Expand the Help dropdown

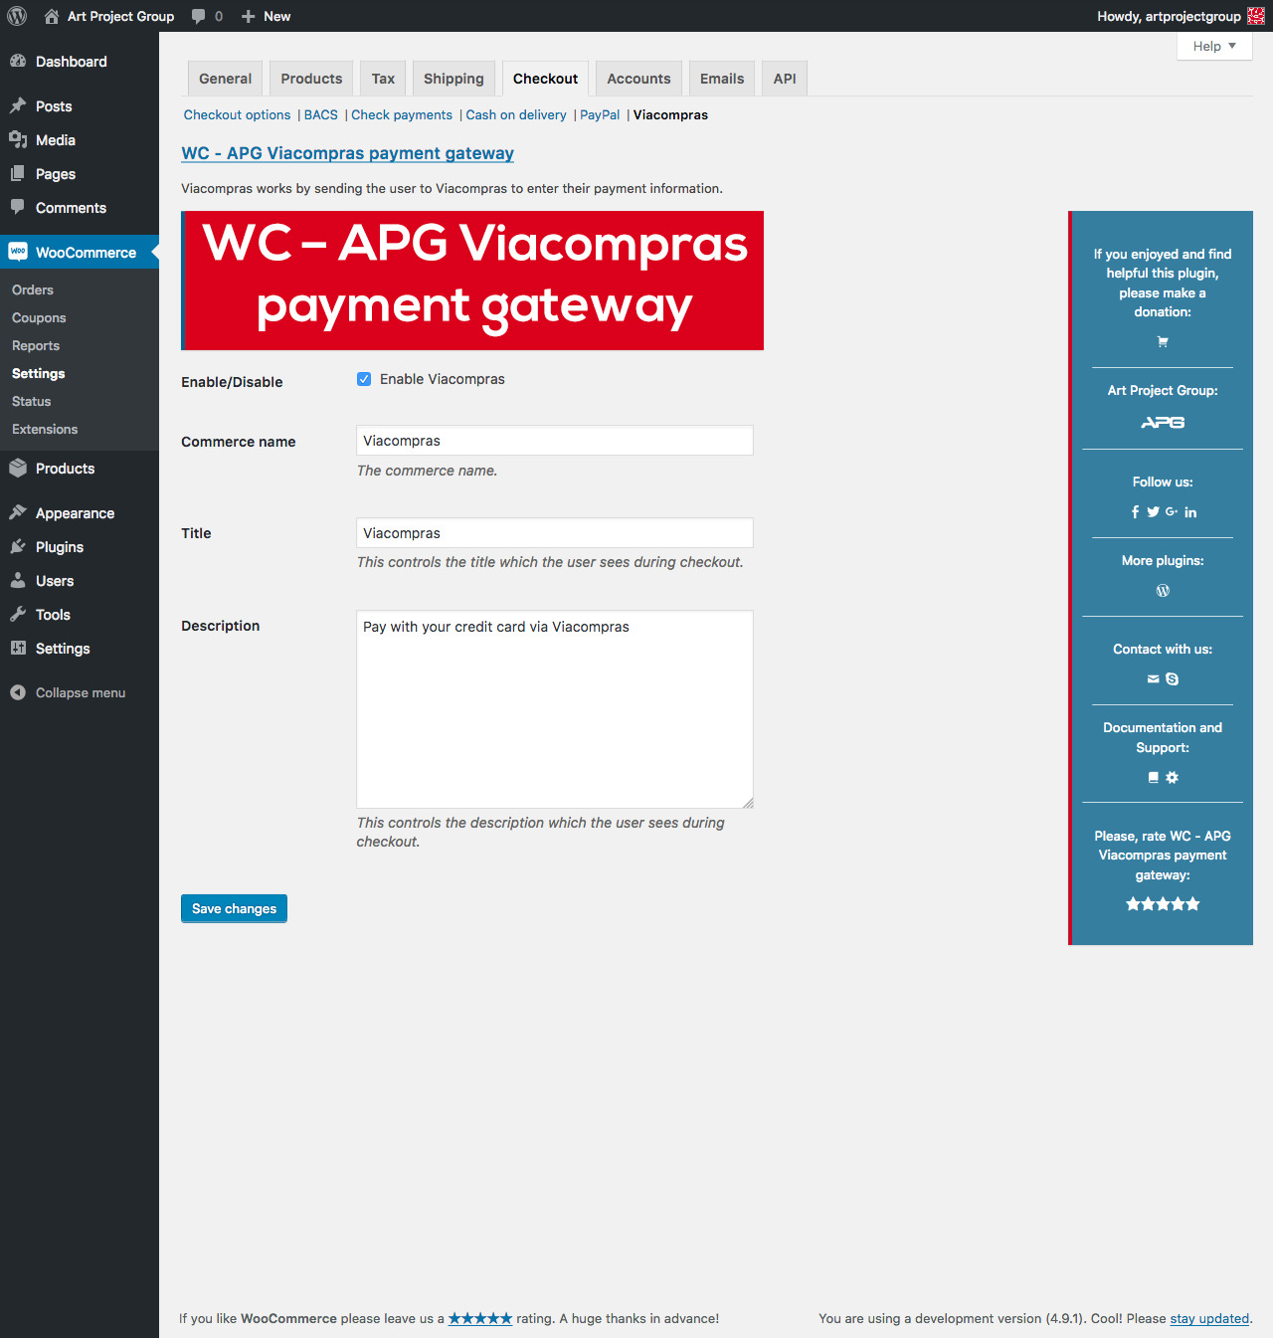pyautogui.click(x=1214, y=46)
